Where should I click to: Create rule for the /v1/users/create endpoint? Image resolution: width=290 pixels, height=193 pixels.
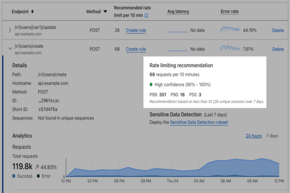click(x=136, y=49)
